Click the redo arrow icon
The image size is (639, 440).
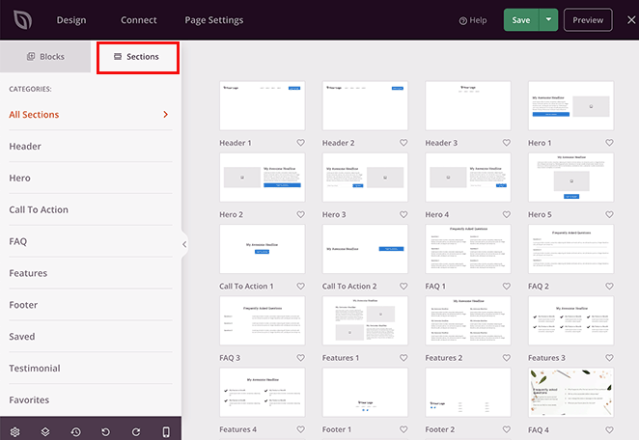tap(135, 431)
